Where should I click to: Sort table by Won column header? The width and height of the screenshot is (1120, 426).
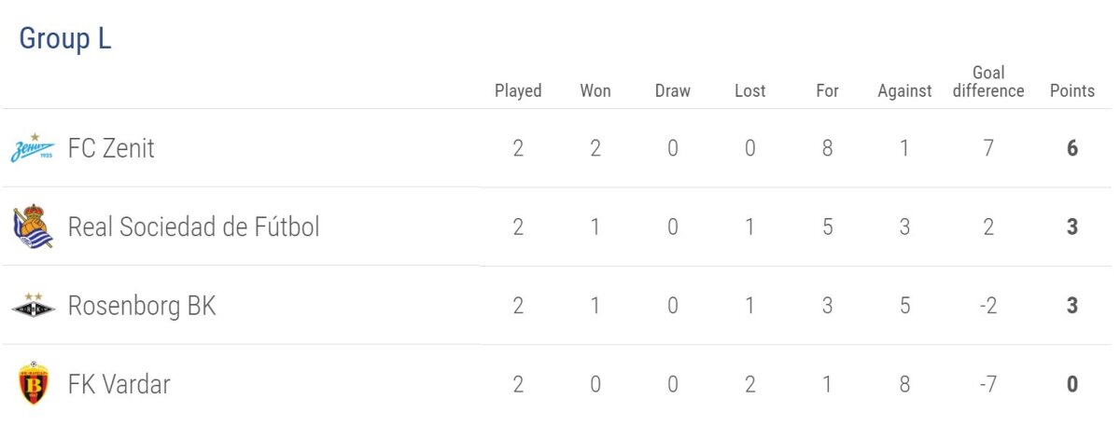coord(595,90)
